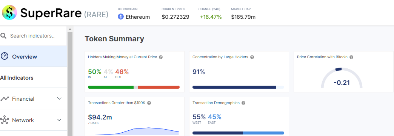Click the Token Summary heading
Image resolution: width=394 pixels, height=136 pixels.
coord(114,39)
